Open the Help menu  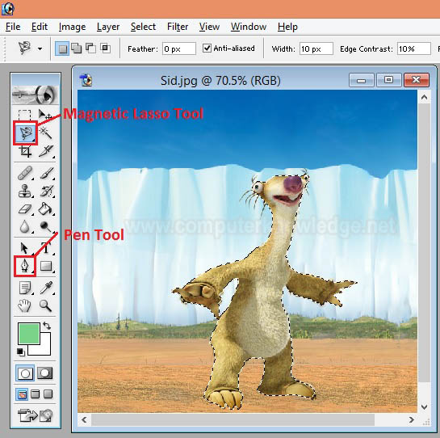pyautogui.click(x=287, y=27)
